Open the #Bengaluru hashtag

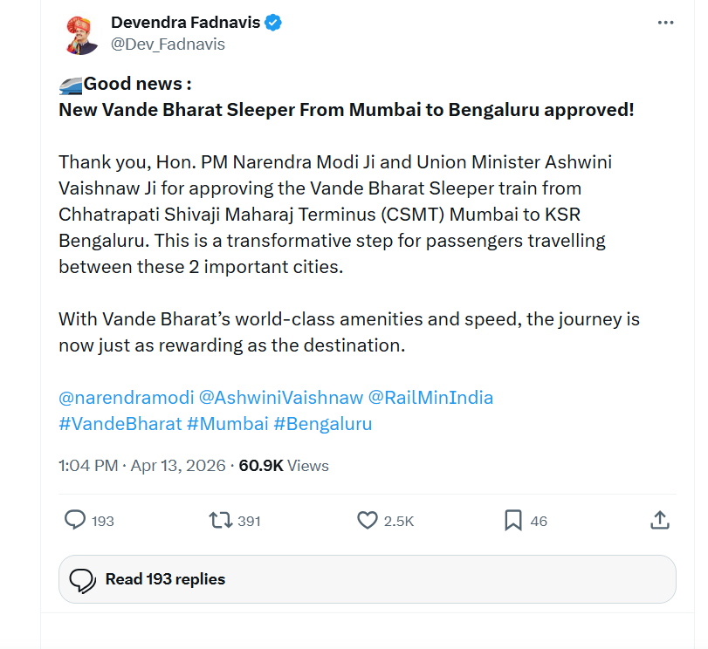(x=323, y=424)
